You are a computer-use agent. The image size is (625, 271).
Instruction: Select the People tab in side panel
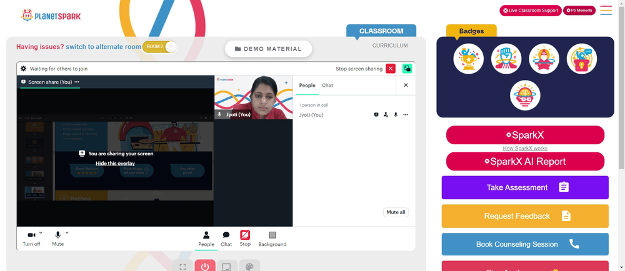(307, 85)
